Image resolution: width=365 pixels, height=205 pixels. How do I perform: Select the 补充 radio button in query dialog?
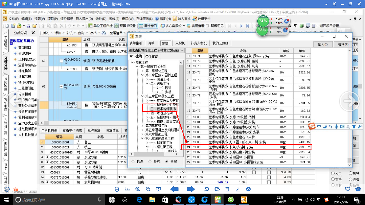click(x=150, y=162)
